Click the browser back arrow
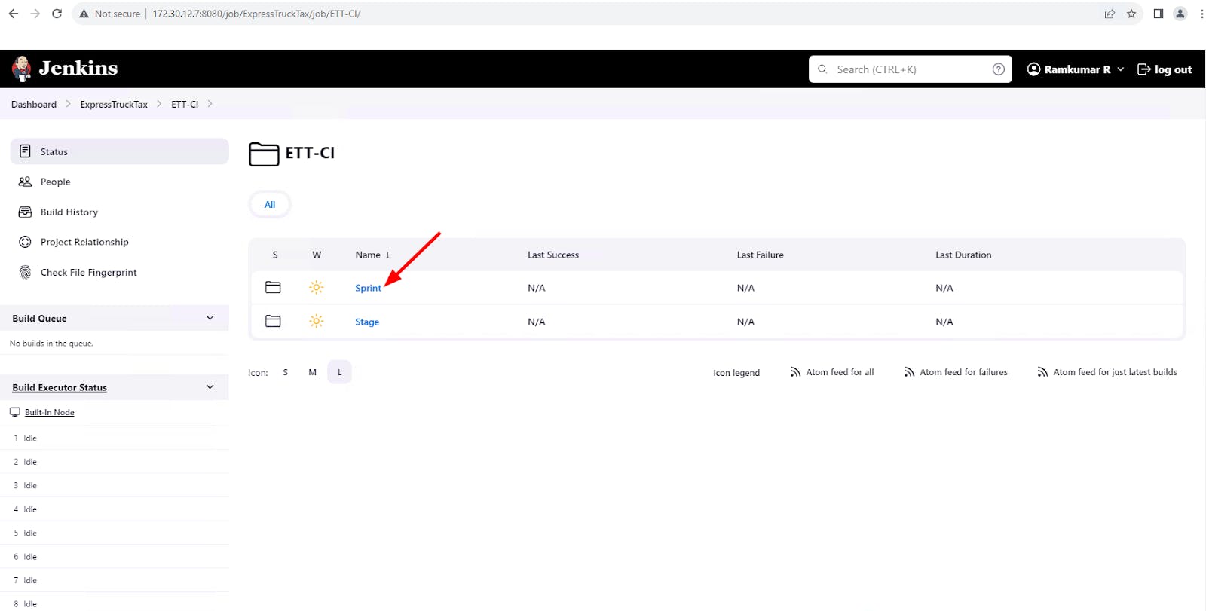The image size is (1206, 611). coord(14,14)
